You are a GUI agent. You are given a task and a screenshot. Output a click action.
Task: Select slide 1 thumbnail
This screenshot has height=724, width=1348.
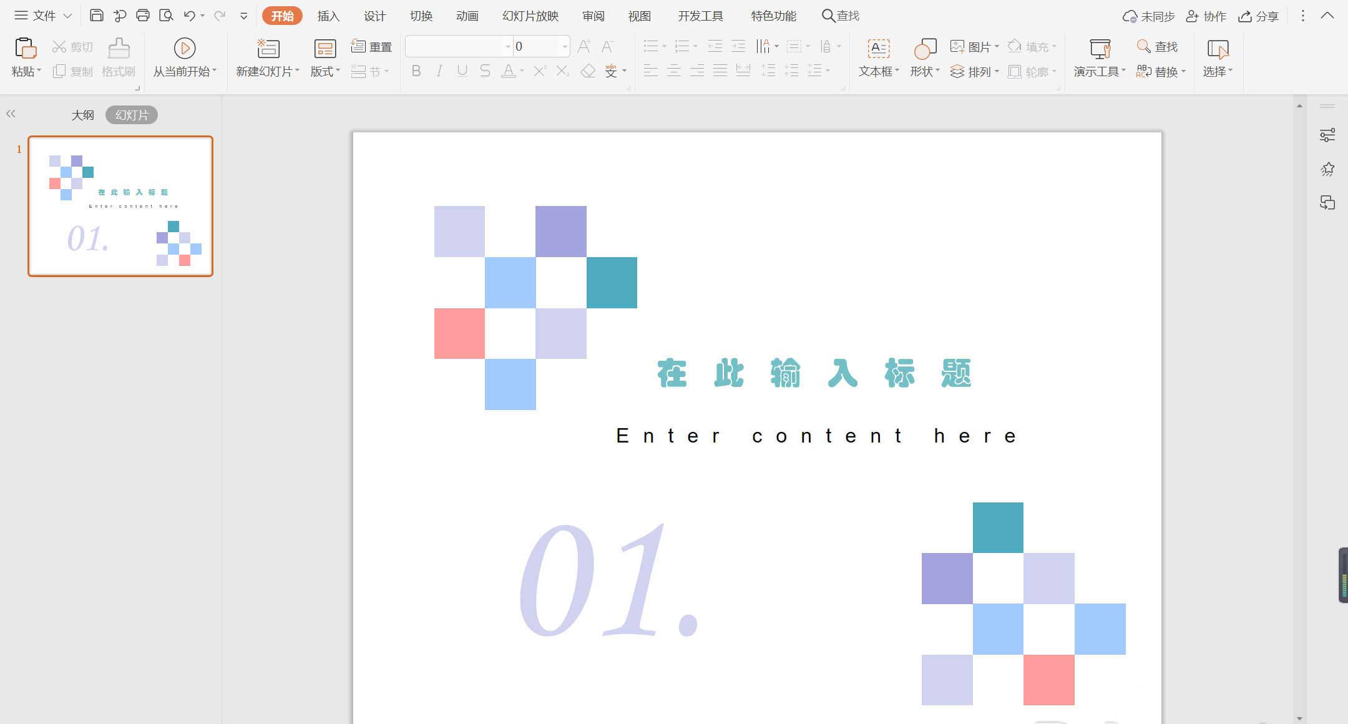pyautogui.click(x=120, y=206)
